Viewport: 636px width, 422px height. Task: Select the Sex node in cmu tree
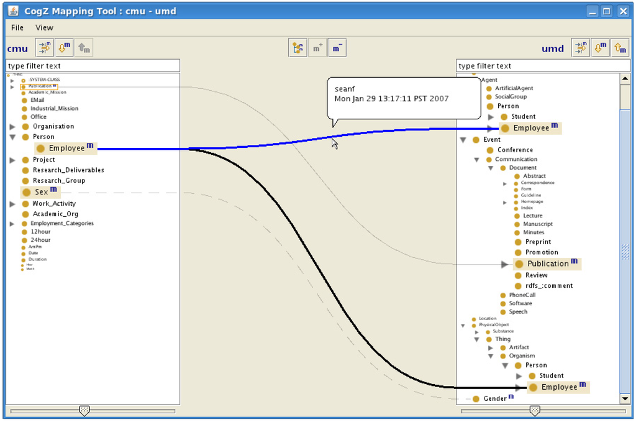tap(42, 192)
